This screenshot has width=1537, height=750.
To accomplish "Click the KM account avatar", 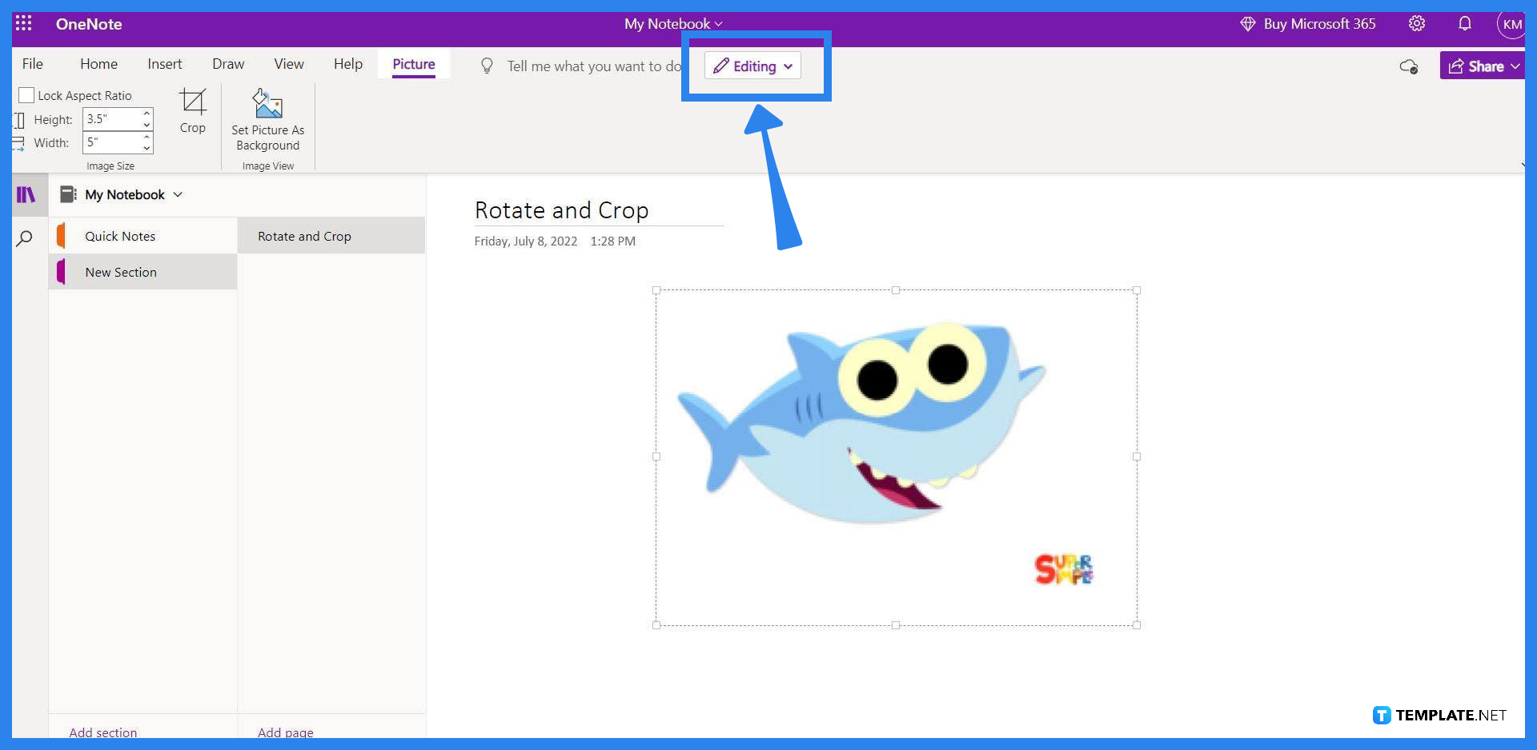I will tap(1511, 23).
